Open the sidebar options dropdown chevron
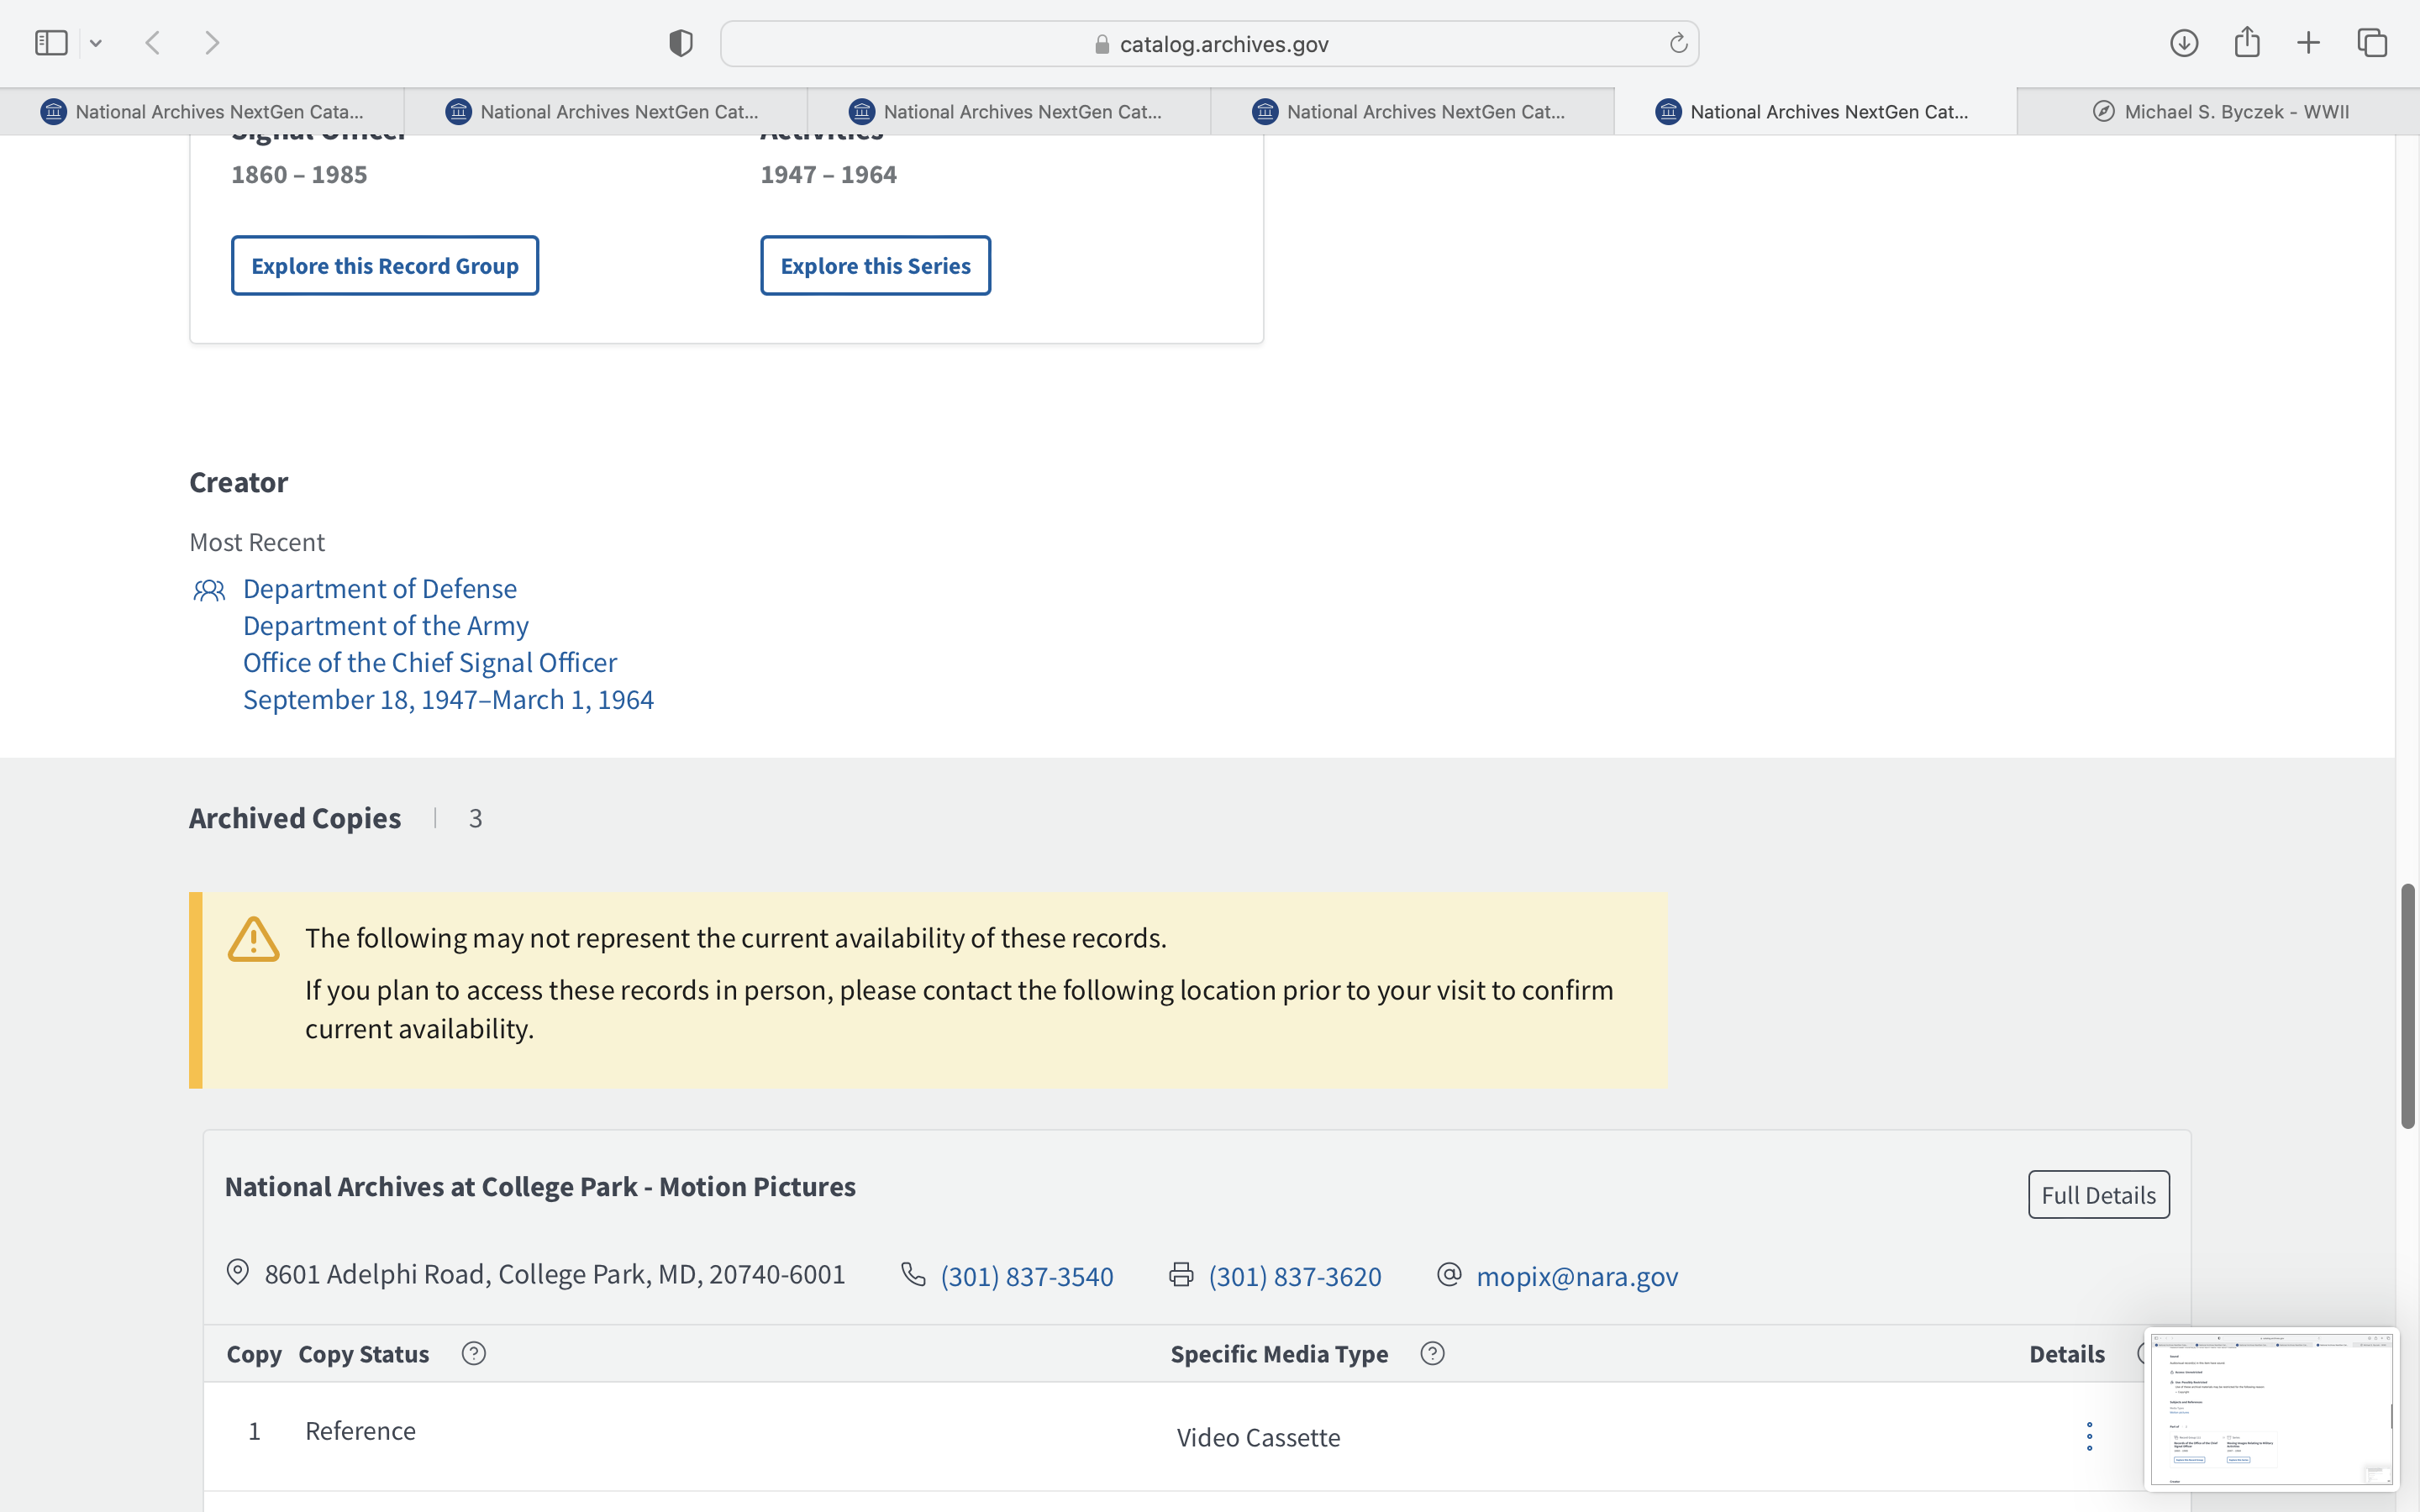 coord(96,43)
